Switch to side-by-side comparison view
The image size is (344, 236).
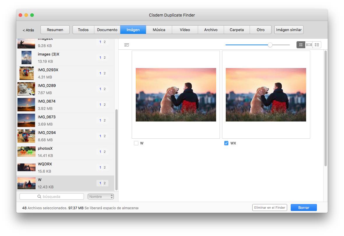click(x=308, y=44)
